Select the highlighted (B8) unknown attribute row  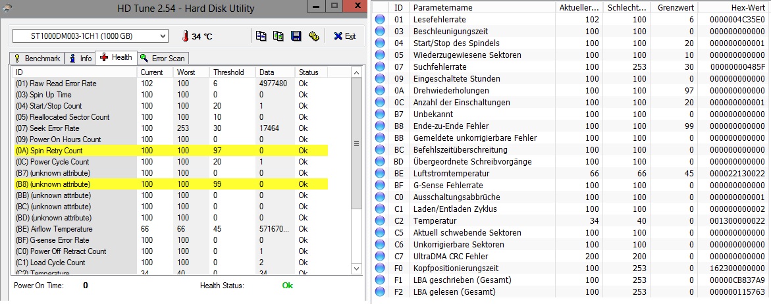(x=170, y=184)
